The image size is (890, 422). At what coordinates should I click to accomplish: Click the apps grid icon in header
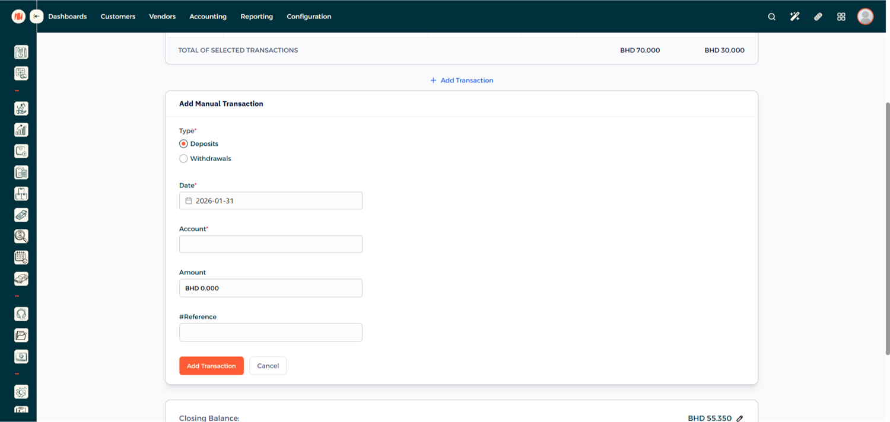tap(841, 17)
